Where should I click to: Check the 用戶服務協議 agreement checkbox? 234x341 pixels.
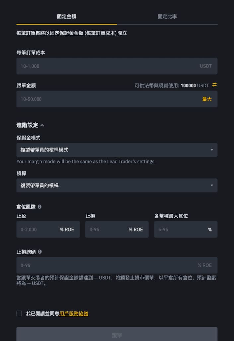click(19, 313)
